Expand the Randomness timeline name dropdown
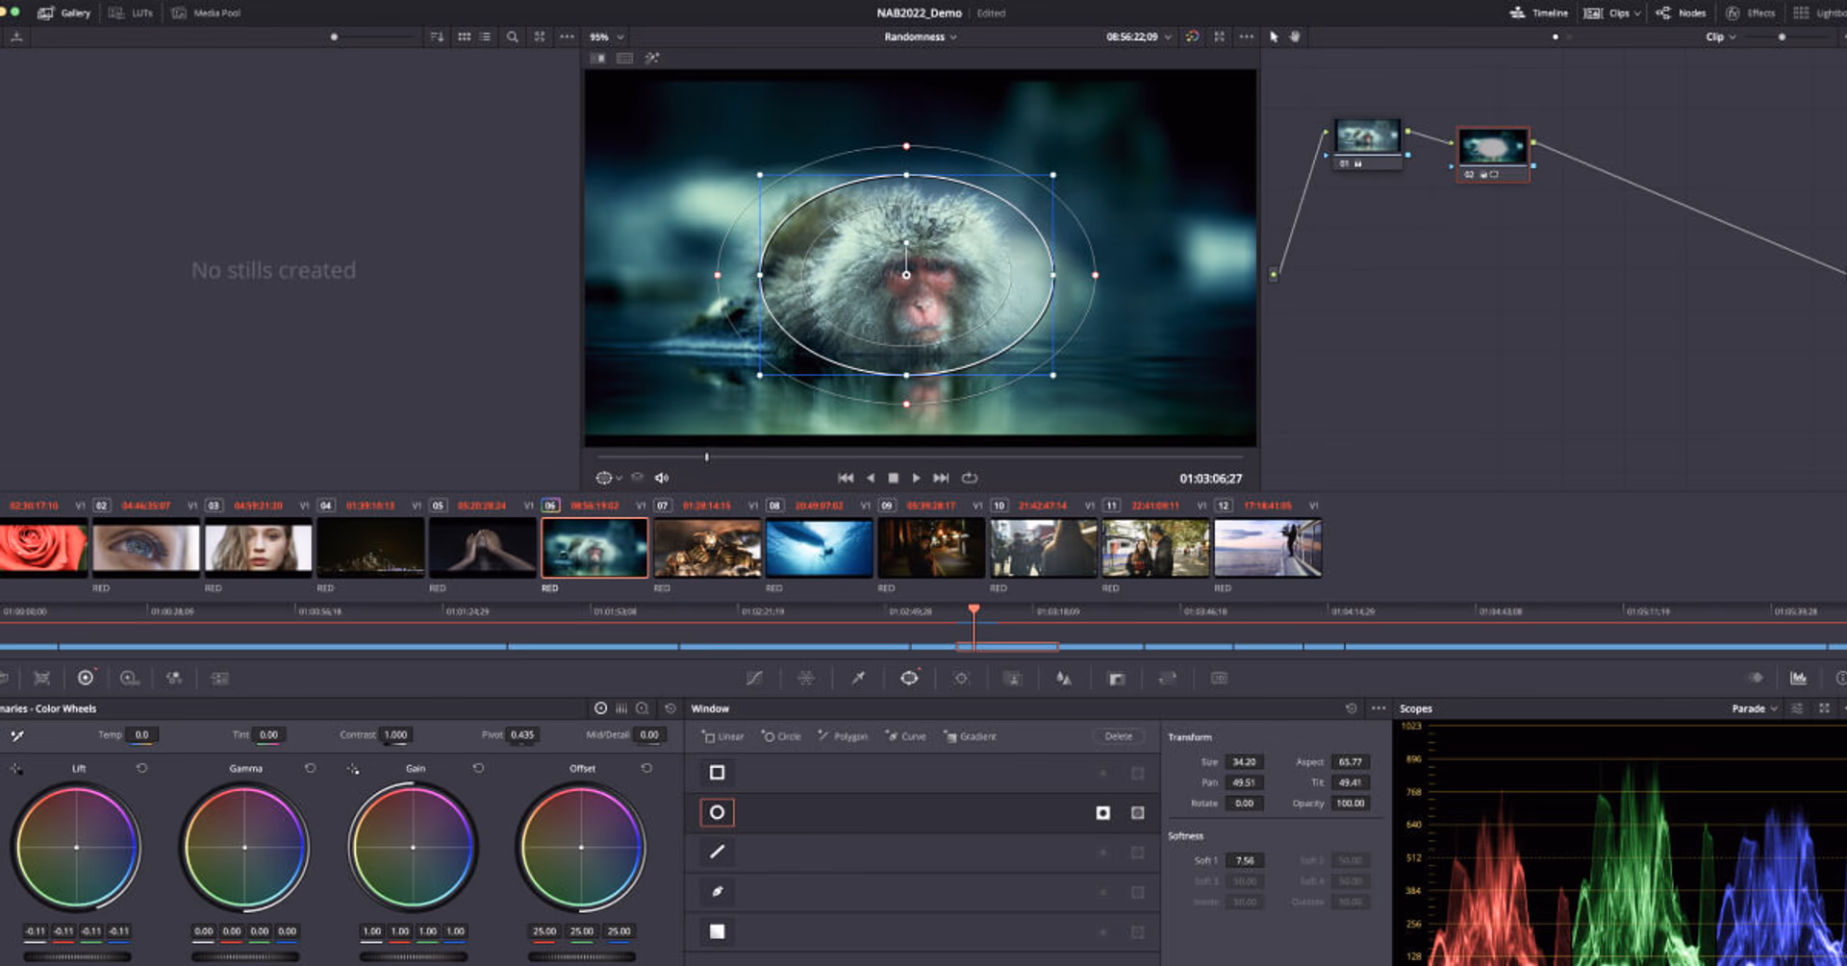The height and width of the screenshot is (966, 1847). click(x=920, y=37)
